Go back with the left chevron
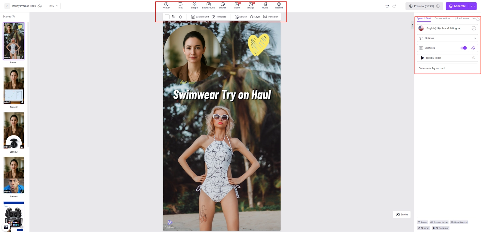This screenshot has width=481, height=233. [7, 6]
